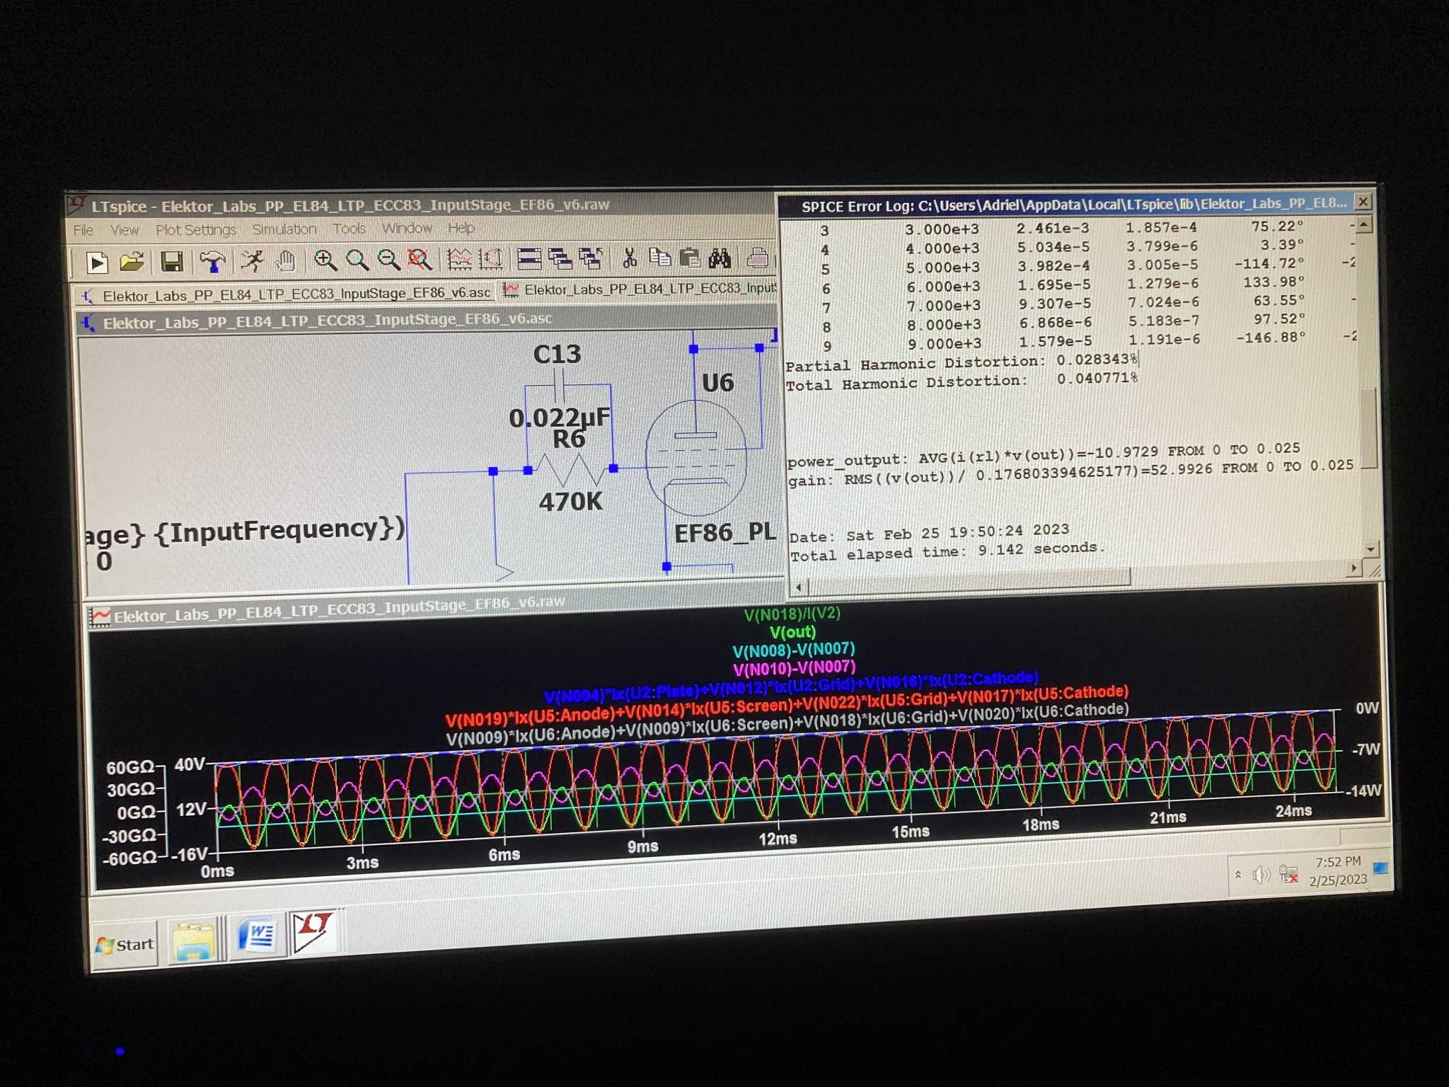
Task: Switch to the waveform plot tab
Action: [x=640, y=289]
